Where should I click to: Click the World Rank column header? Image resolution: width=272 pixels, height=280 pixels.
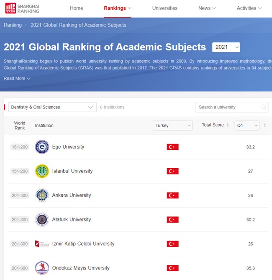click(20, 126)
